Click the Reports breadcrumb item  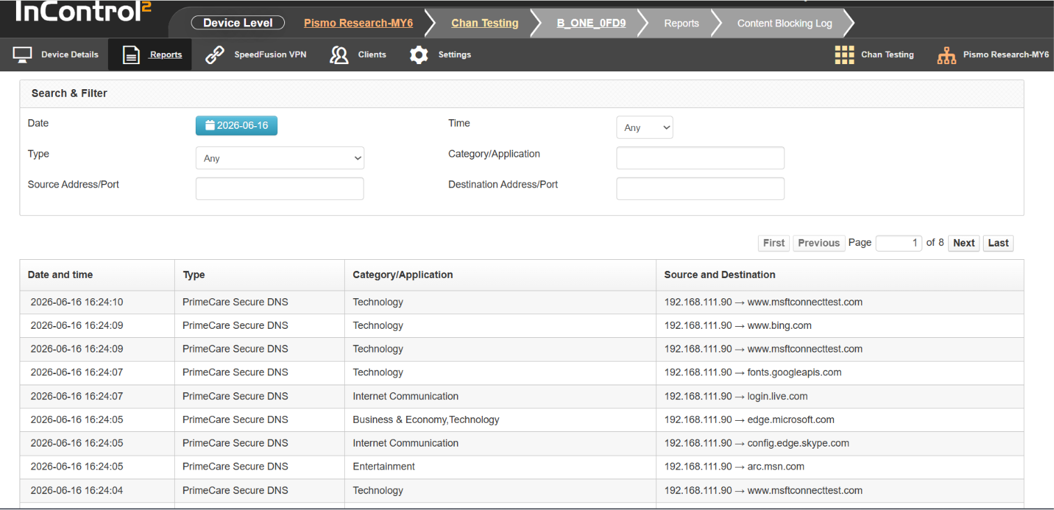coord(681,23)
